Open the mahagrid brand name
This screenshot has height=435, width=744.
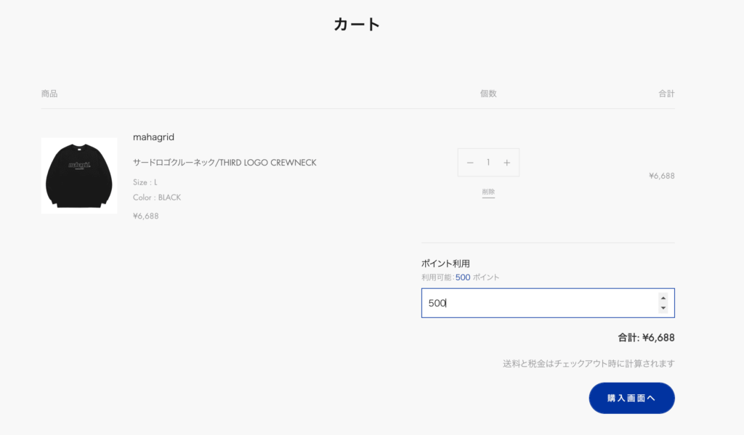click(x=153, y=137)
